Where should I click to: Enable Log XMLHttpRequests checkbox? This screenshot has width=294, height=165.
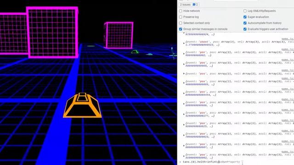point(245,11)
